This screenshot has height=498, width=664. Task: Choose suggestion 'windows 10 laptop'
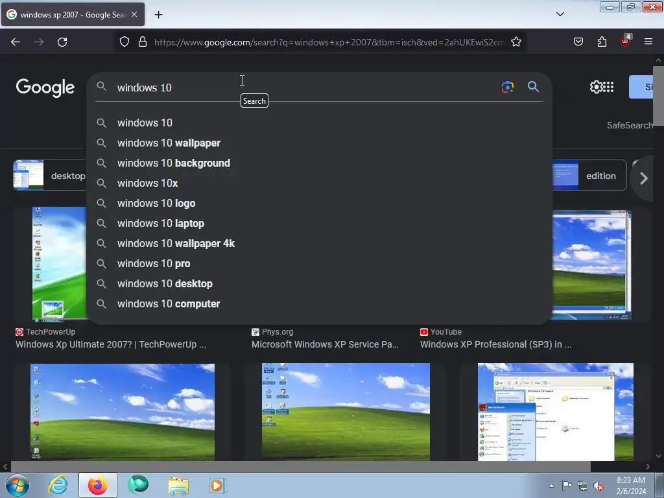tap(319, 224)
